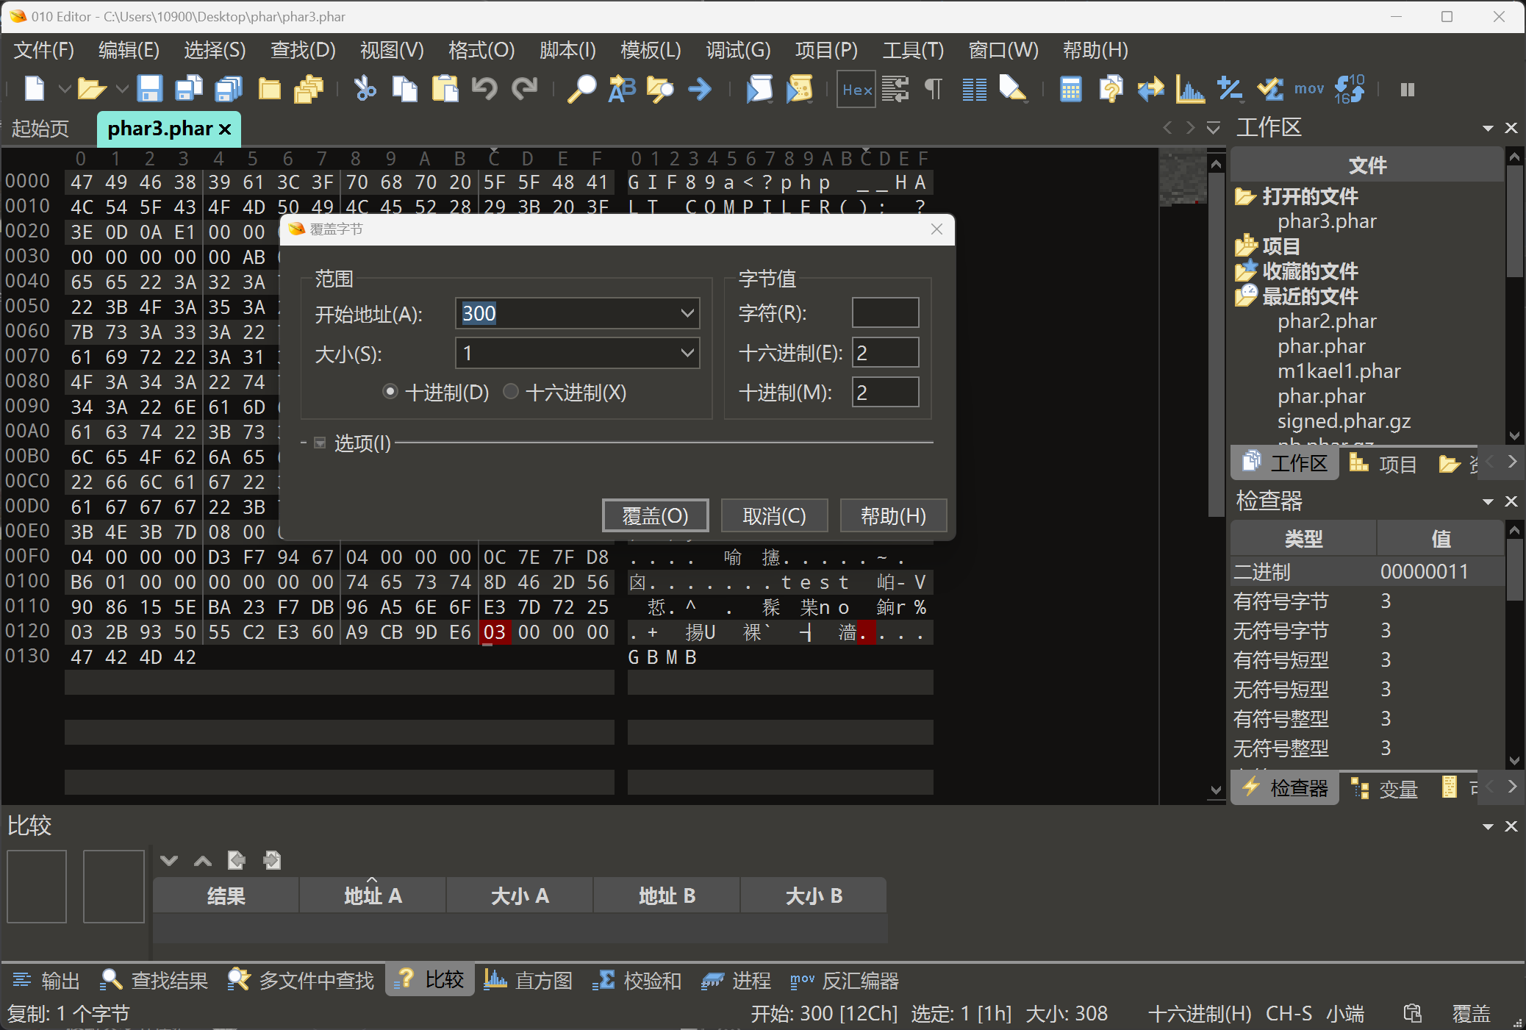Switch to the 起始页 tab
This screenshot has width=1526, height=1030.
(x=40, y=129)
